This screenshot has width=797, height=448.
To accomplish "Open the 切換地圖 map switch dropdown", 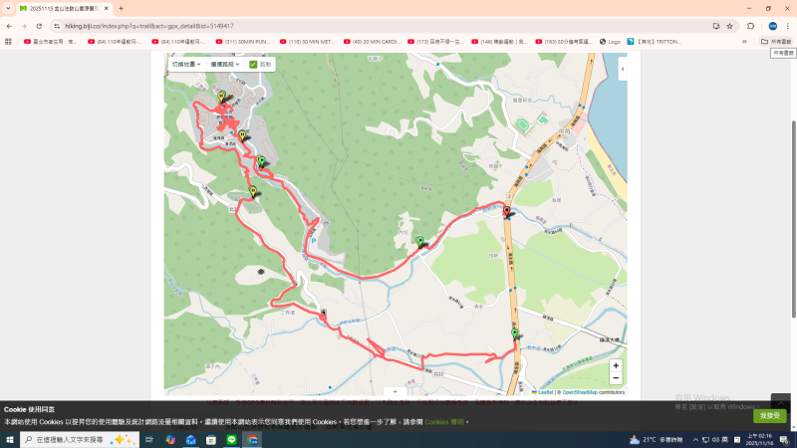I will [x=186, y=64].
